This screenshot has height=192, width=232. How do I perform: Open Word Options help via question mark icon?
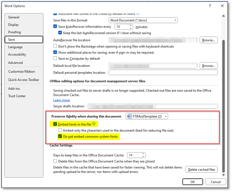tap(210, 6)
